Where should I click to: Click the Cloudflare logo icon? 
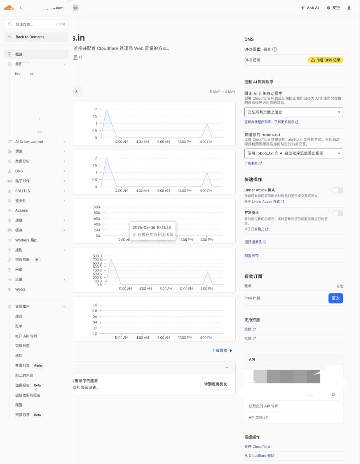9,8
